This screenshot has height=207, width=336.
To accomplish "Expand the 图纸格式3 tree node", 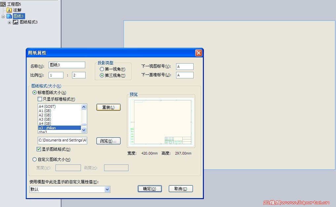I will (9, 22).
